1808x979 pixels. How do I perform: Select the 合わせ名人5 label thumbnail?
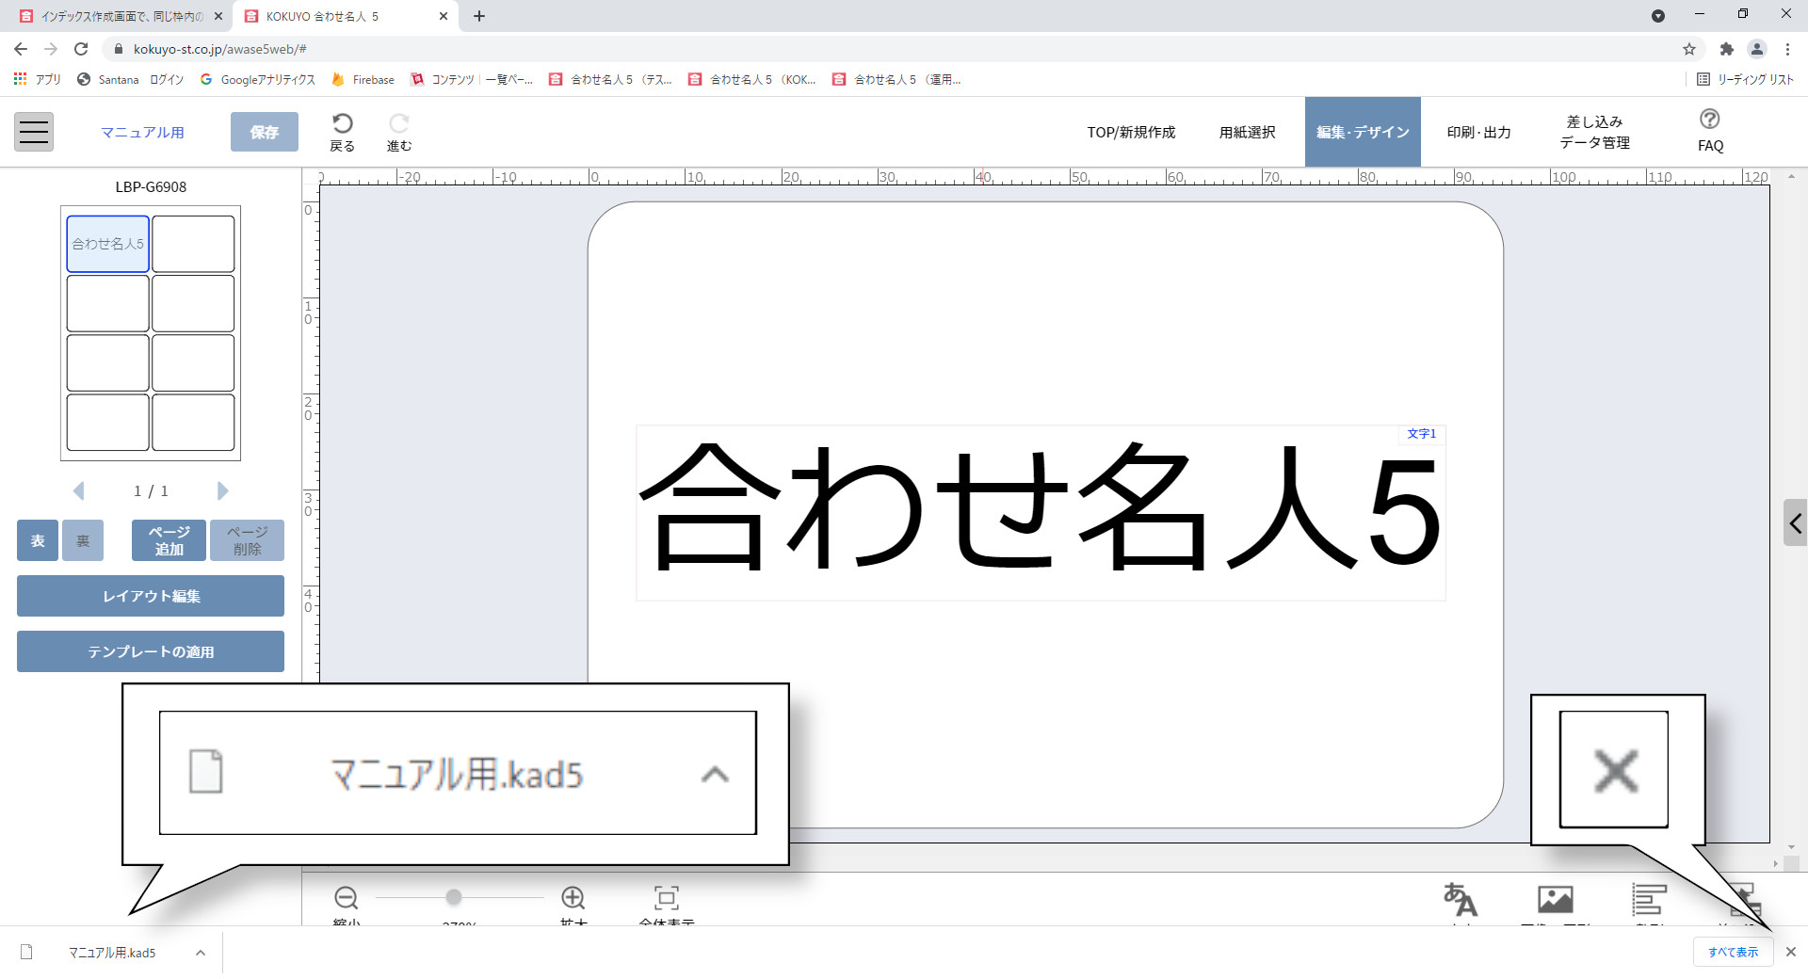(x=107, y=243)
